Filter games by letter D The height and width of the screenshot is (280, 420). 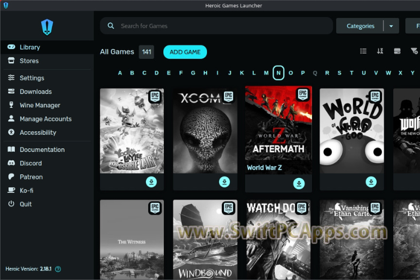coord(156,73)
